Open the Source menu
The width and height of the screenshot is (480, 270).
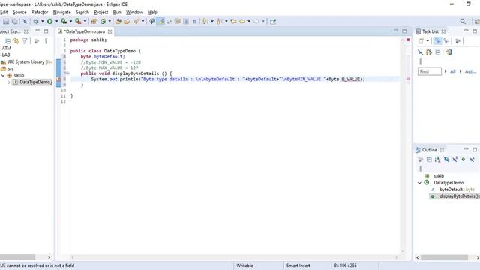[x=19, y=12]
